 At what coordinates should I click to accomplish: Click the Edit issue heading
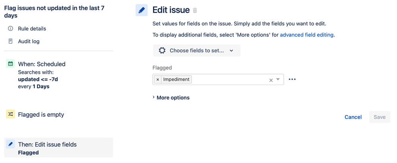click(171, 10)
